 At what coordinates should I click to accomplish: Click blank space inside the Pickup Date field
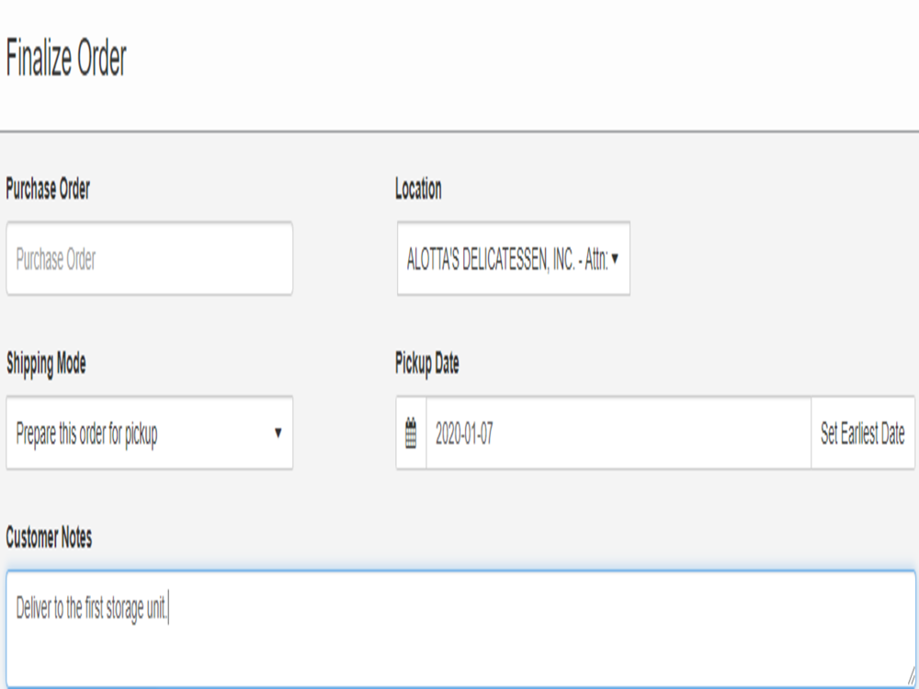[643, 434]
